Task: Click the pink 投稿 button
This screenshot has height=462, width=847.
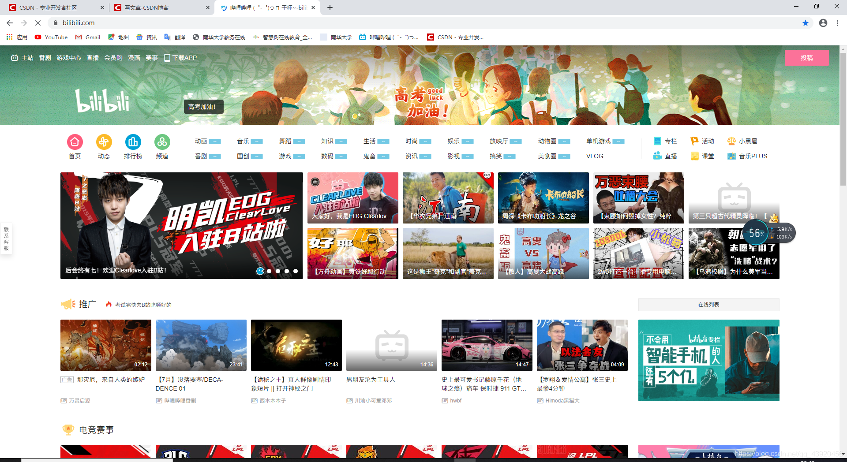Action: tap(806, 58)
